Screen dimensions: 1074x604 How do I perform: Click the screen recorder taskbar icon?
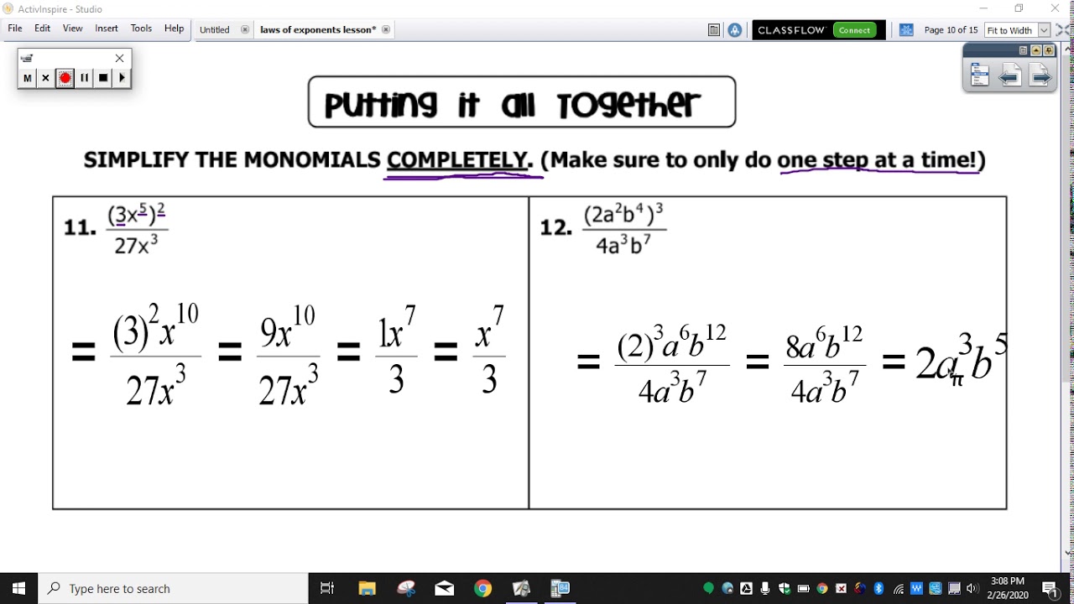coord(560,588)
